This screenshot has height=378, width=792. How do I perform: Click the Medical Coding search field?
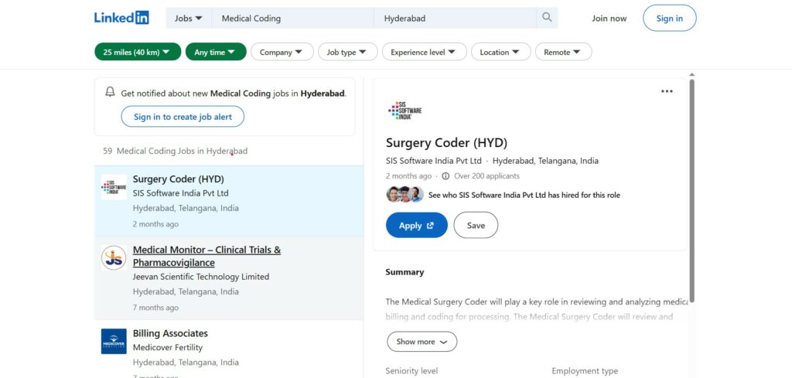coord(294,18)
